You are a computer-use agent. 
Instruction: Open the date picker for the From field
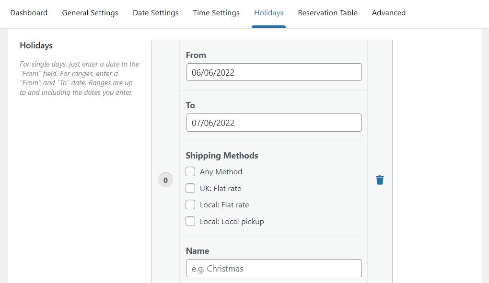(x=274, y=72)
